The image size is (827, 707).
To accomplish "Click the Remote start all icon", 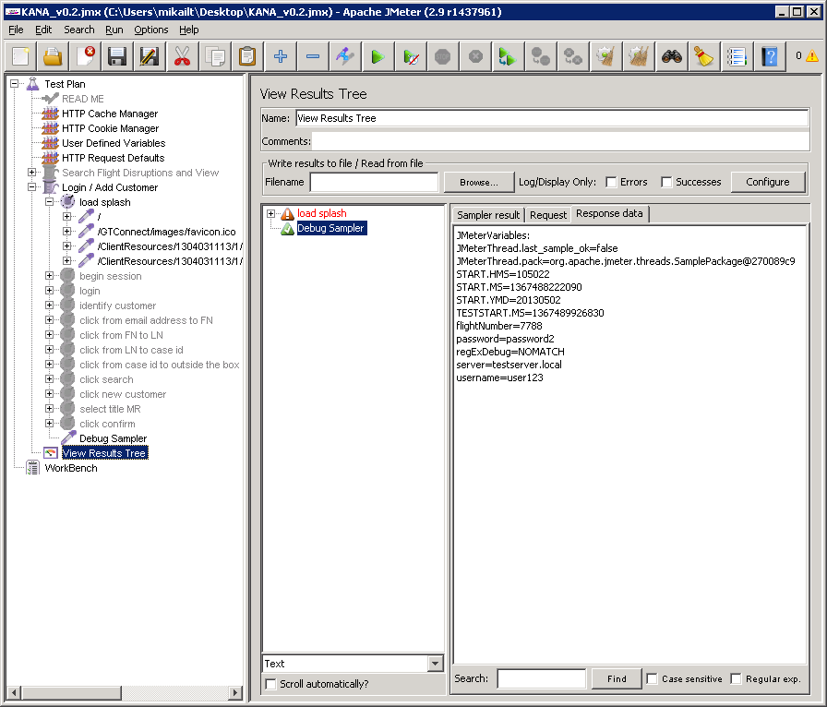I will tap(508, 56).
